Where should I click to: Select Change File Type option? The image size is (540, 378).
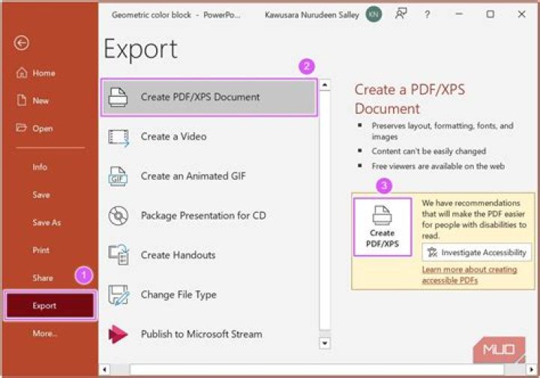209,295
